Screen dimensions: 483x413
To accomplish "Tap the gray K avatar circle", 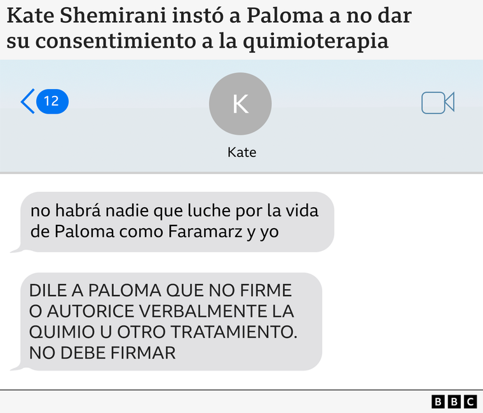I will 240,104.
